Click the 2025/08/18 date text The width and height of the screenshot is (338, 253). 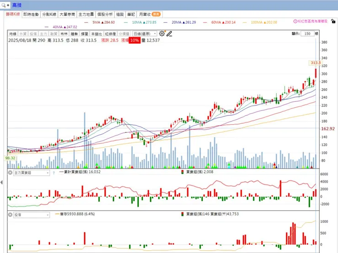[20, 40]
